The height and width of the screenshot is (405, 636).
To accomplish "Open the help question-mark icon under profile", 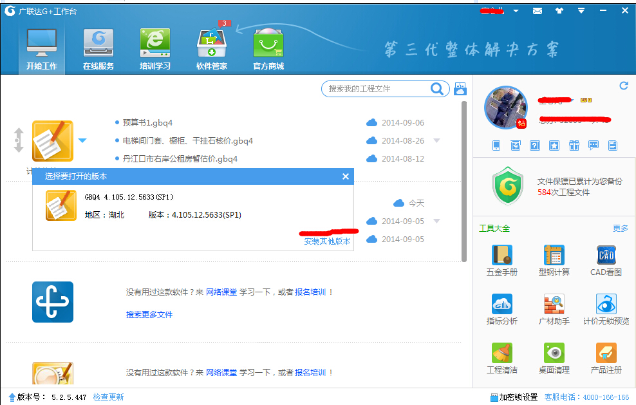I will click(x=535, y=146).
